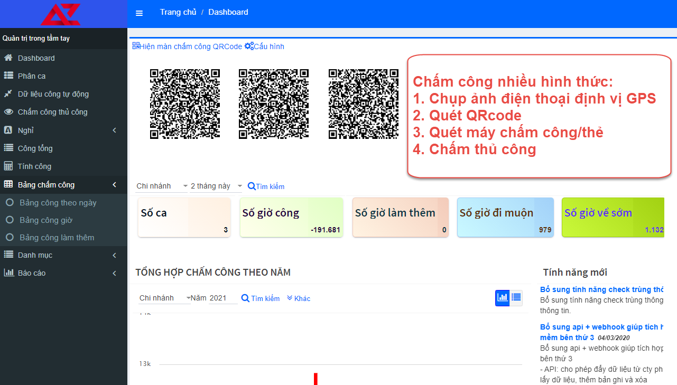Click the Số giờ về sớm card

coord(613,217)
